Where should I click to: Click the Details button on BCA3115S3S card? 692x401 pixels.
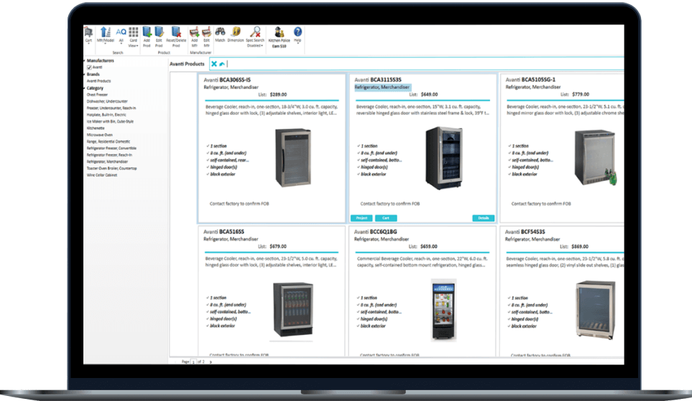tap(484, 218)
